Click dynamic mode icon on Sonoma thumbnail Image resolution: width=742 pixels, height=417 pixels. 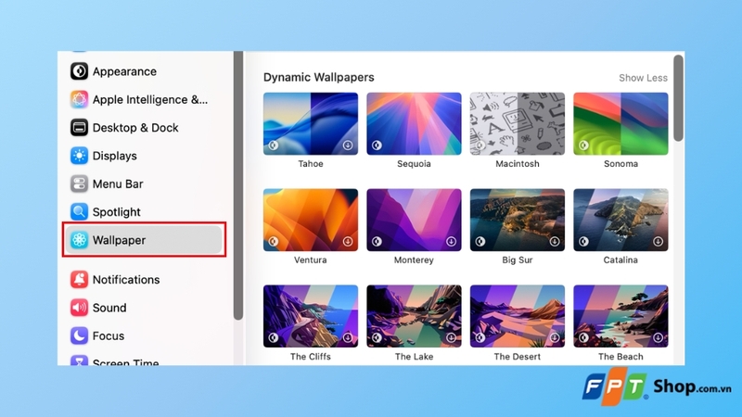tap(583, 145)
